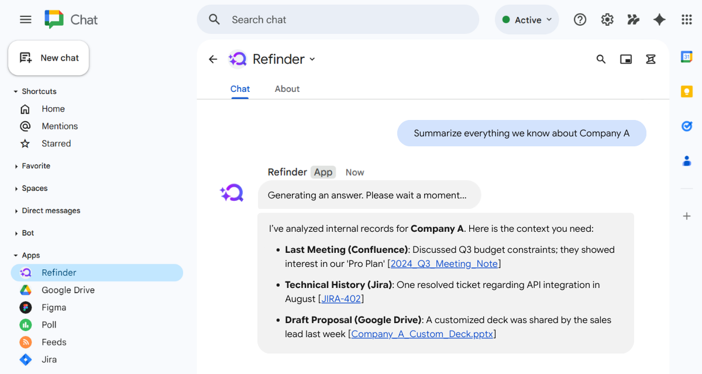Start a New chat

[49, 57]
